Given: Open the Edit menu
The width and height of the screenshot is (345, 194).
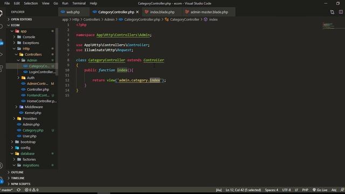Looking at the screenshot, I should 17,3.
